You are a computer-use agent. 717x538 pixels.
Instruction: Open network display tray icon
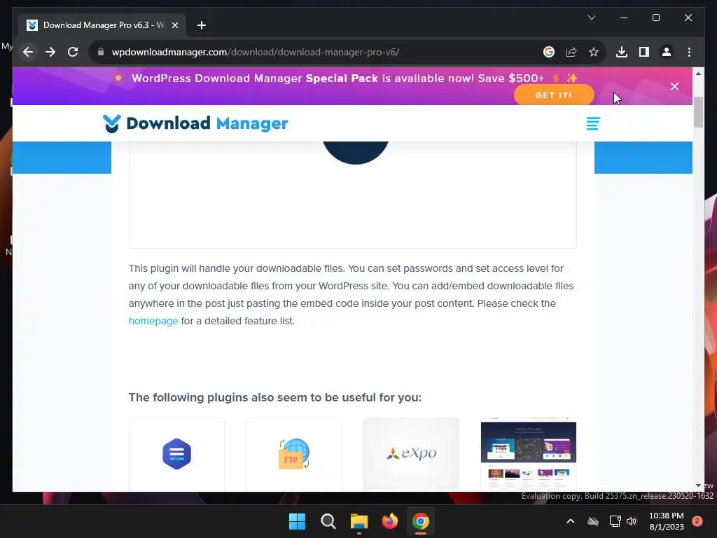pos(615,521)
